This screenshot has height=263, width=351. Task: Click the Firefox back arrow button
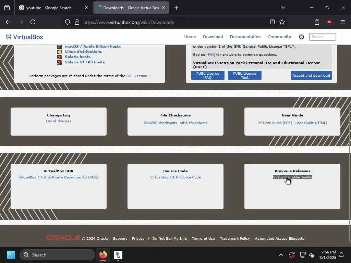(8, 22)
